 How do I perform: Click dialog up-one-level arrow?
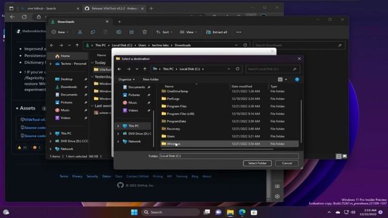click(145, 69)
